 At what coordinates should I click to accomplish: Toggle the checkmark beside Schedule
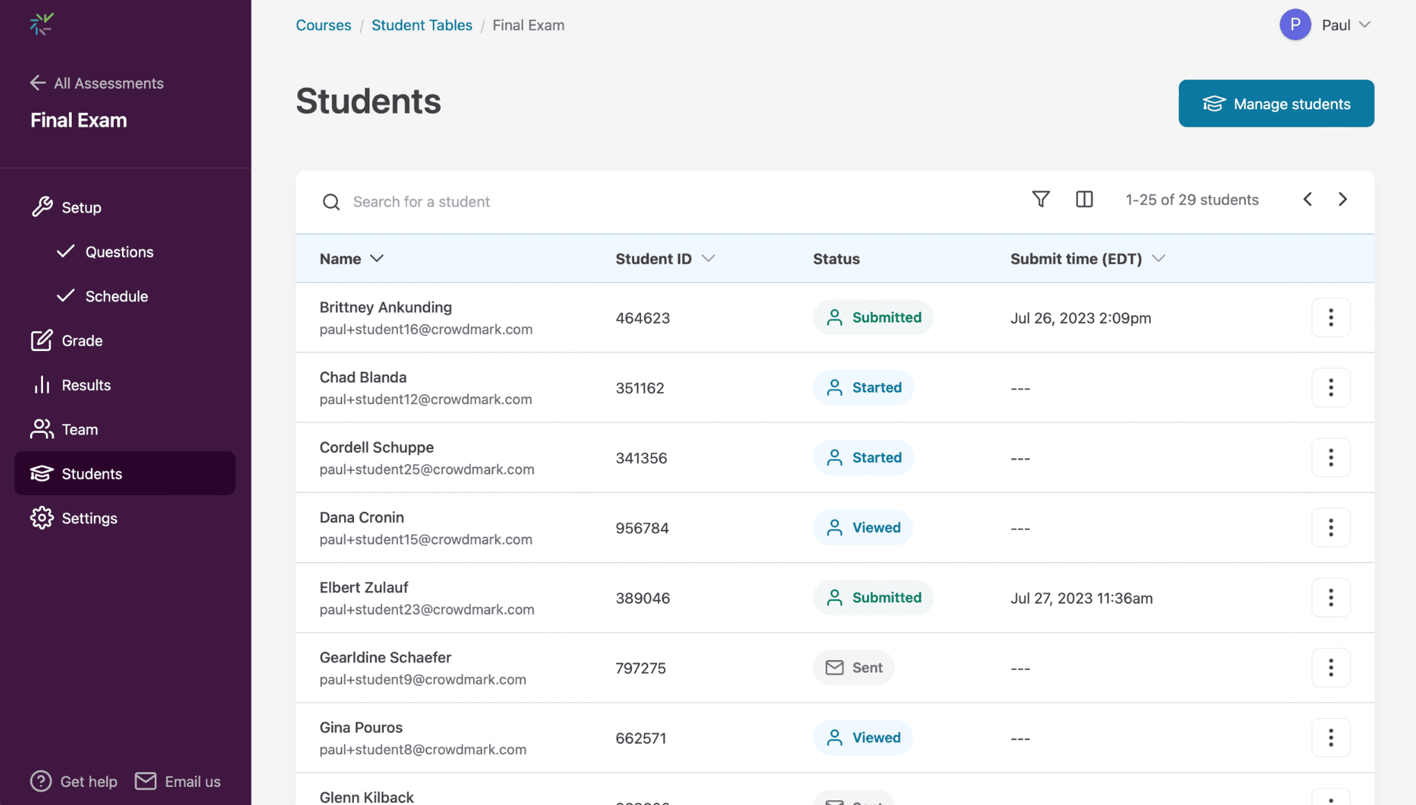click(x=67, y=295)
